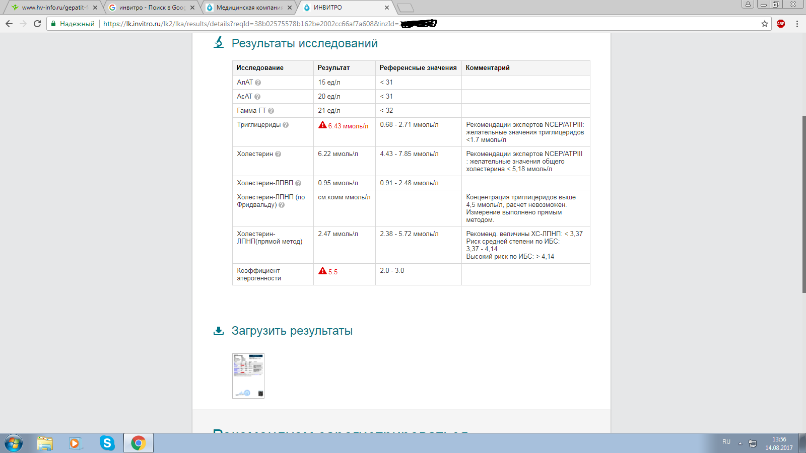Go back to the previous page
The height and width of the screenshot is (453, 806).
9,24
